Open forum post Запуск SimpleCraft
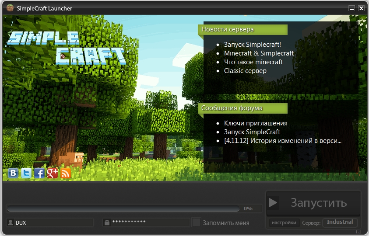This screenshot has width=369, height=236. (252, 132)
